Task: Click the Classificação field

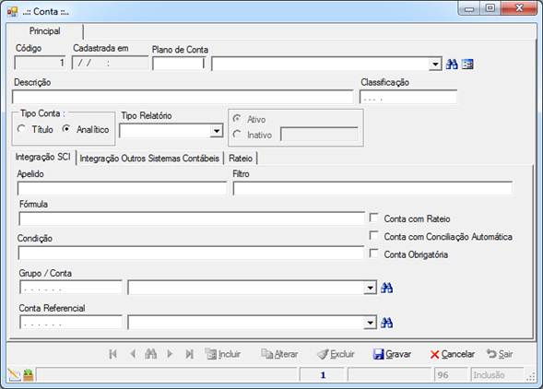Action: coord(408,97)
